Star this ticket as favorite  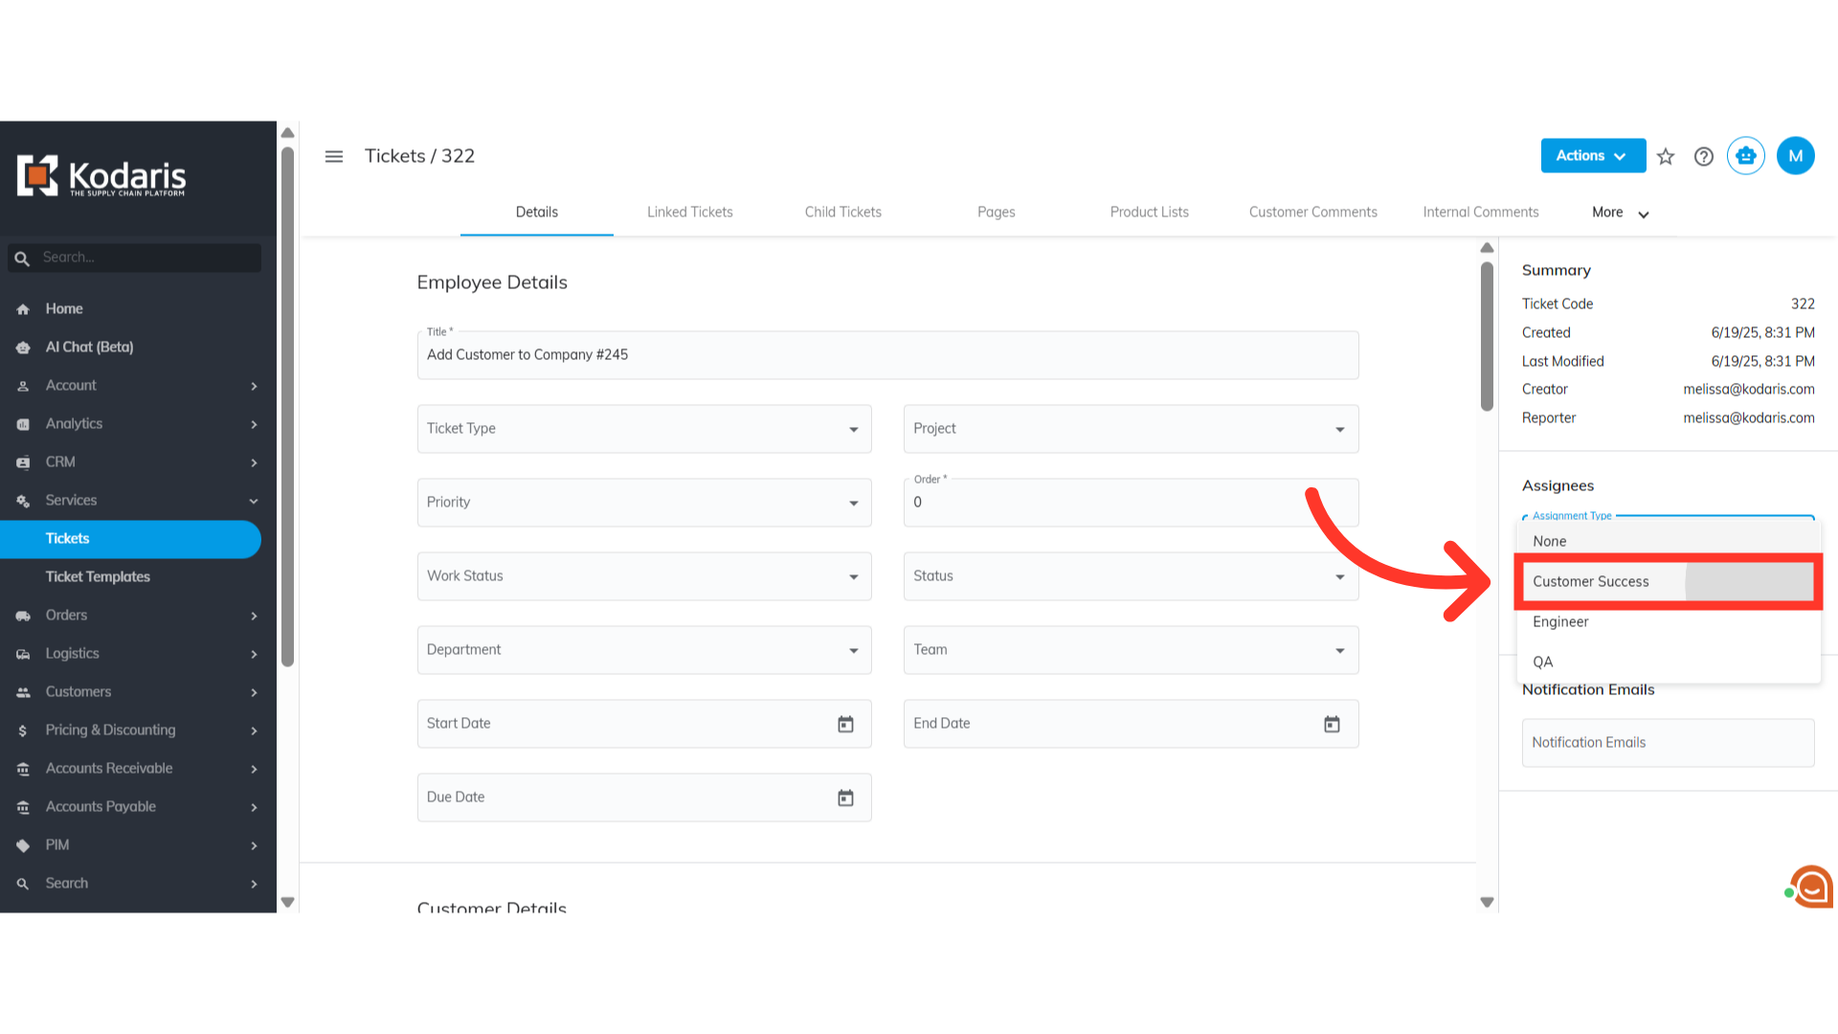[x=1666, y=156]
